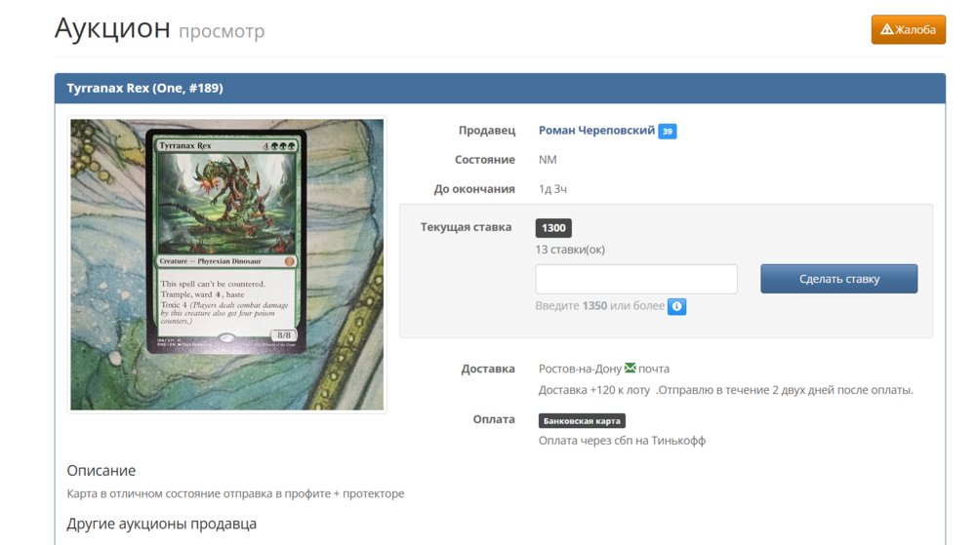This screenshot has height=545, width=976.
Task: Focus the bid amount input field
Action: coord(636,279)
